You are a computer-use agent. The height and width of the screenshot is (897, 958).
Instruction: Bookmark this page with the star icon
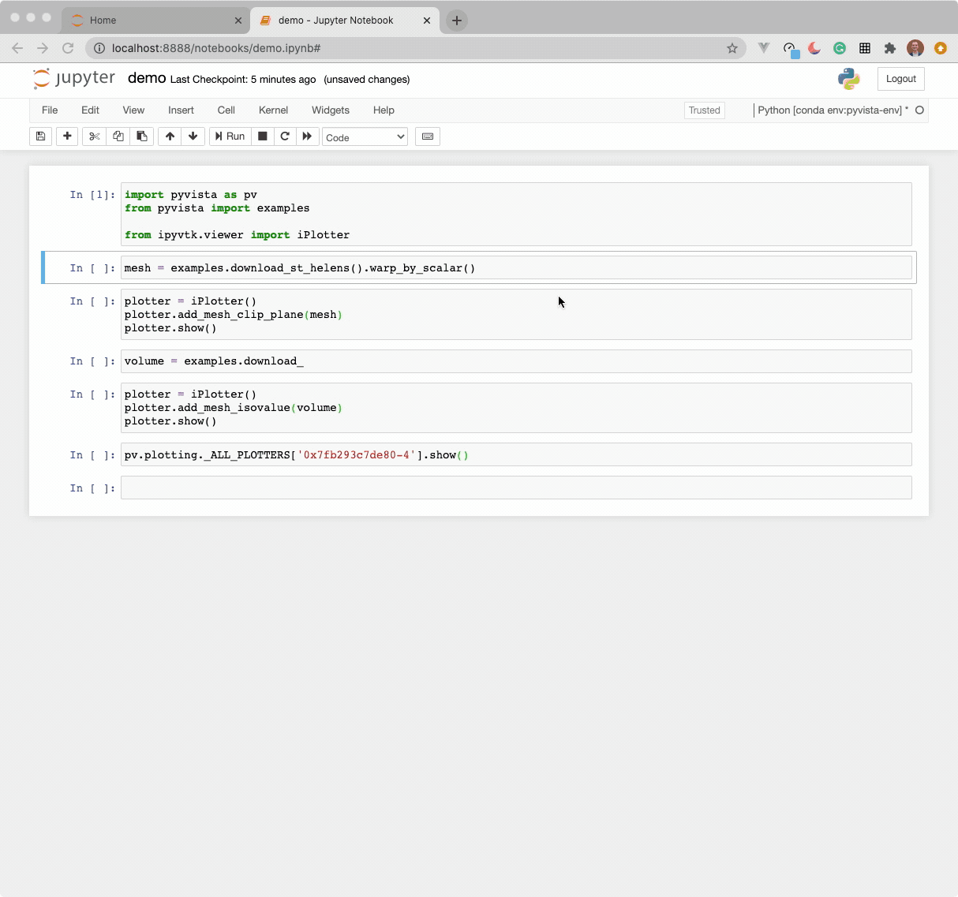coord(732,48)
